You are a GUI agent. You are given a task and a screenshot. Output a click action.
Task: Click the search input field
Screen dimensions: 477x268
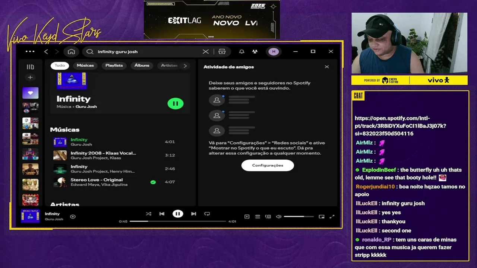tap(149, 52)
